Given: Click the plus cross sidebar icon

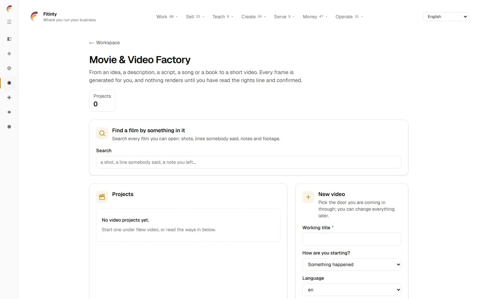Looking at the screenshot, I should pyautogui.click(x=9, y=98).
